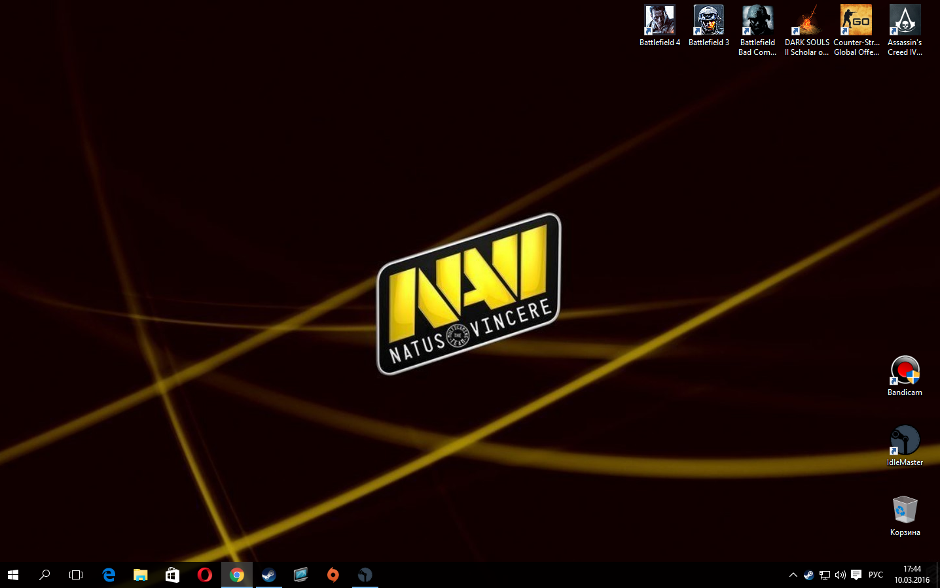Select the Battlefield Bad Company desktop shortcut

(757, 31)
